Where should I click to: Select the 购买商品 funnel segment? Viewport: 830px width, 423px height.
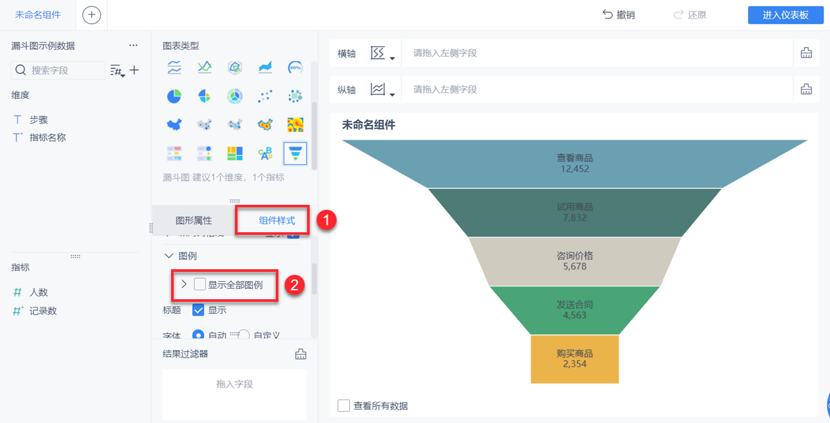(x=575, y=359)
